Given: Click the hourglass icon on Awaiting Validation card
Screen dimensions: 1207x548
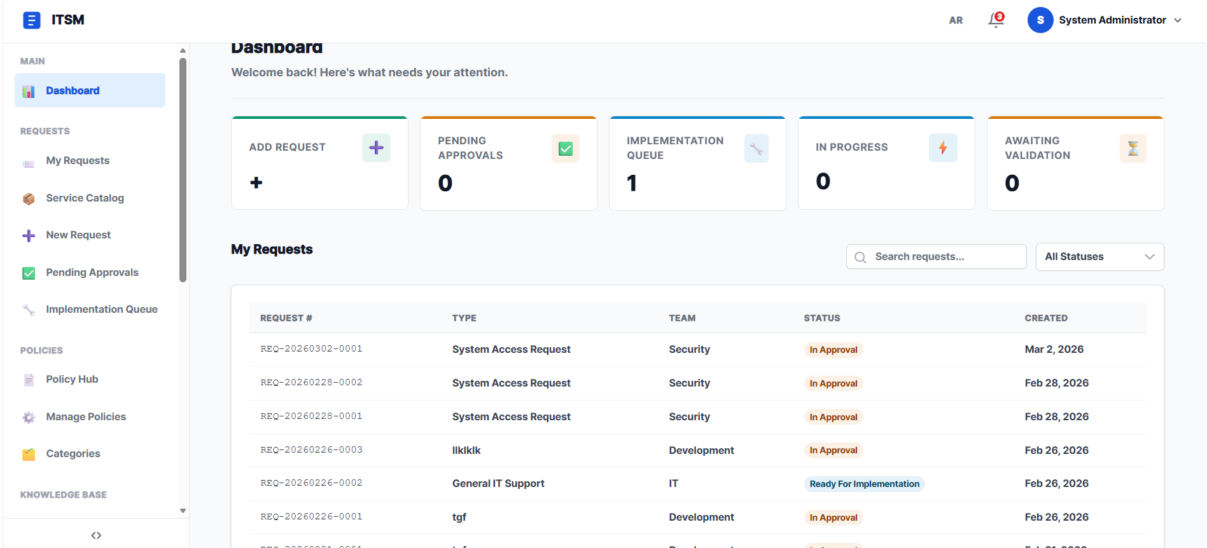Looking at the screenshot, I should tap(1133, 148).
